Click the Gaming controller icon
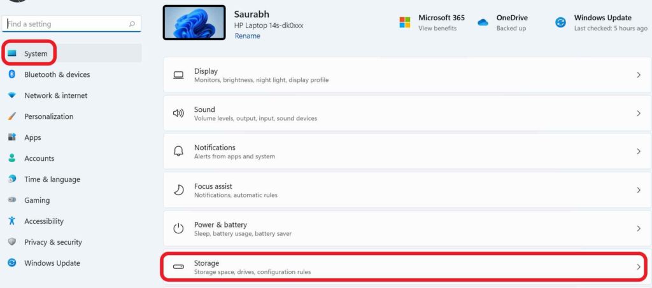 (12, 200)
